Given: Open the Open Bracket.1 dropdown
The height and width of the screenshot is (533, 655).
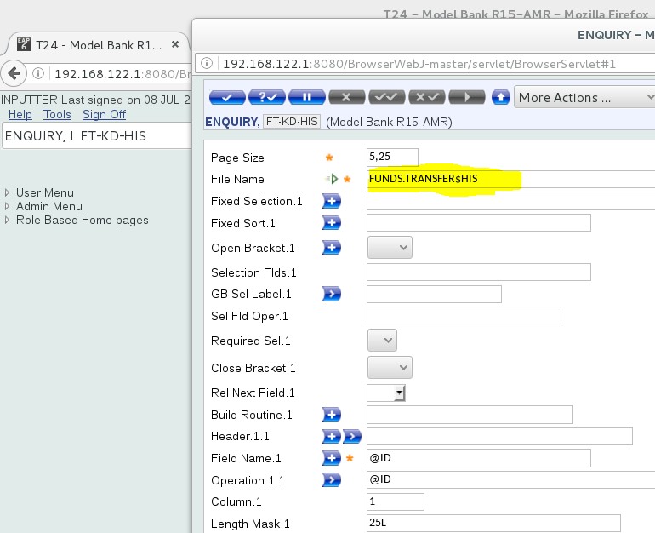Looking at the screenshot, I should pyautogui.click(x=390, y=248).
